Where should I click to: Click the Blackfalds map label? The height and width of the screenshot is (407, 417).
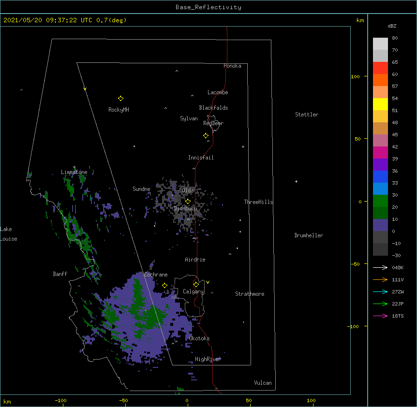pos(213,108)
